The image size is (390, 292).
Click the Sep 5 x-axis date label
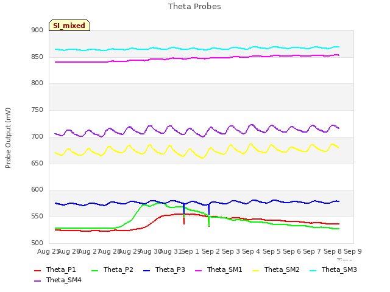point(271,251)
